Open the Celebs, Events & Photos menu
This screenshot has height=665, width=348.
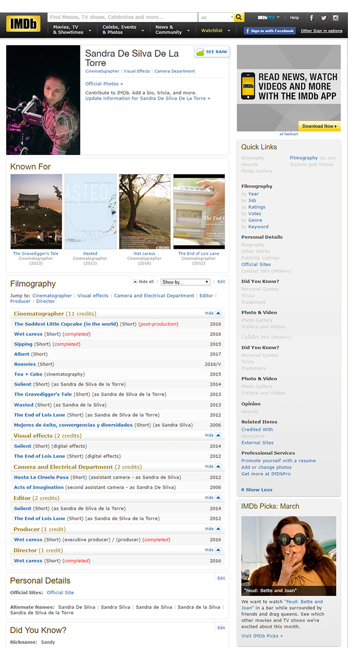pyautogui.click(x=123, y=30)
